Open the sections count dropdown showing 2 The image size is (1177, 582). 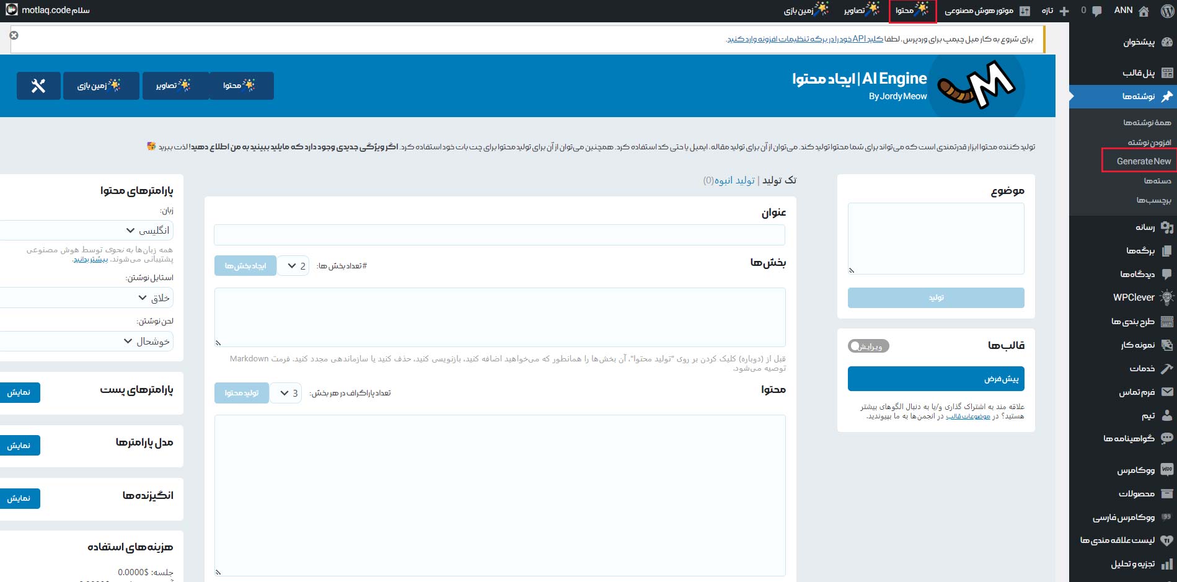point(293,266)
